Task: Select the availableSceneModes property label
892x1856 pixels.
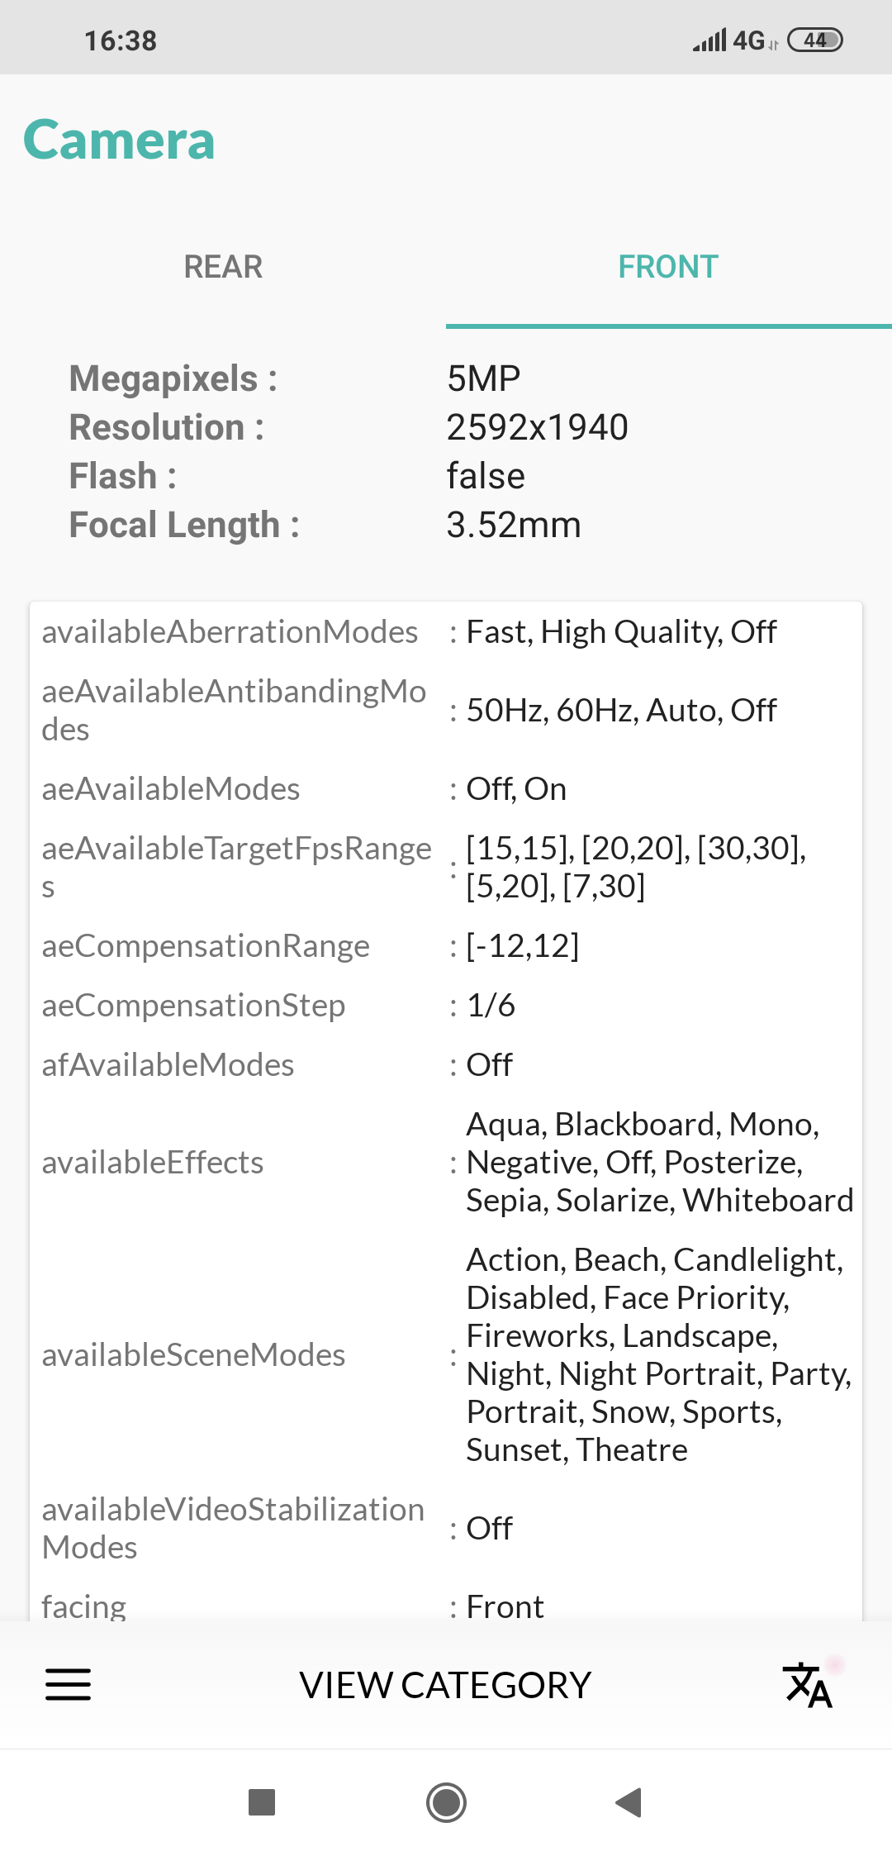Action: pos(194,1355)
